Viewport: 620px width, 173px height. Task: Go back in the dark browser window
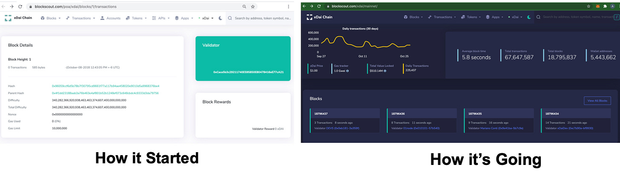click(x=305, y=6)
